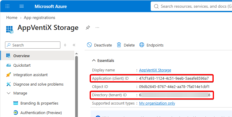Image resolution: width=232 pixels, height=117 pixels.
Task: Click the Microsoft Azure home title
Action: click(51, 7)
